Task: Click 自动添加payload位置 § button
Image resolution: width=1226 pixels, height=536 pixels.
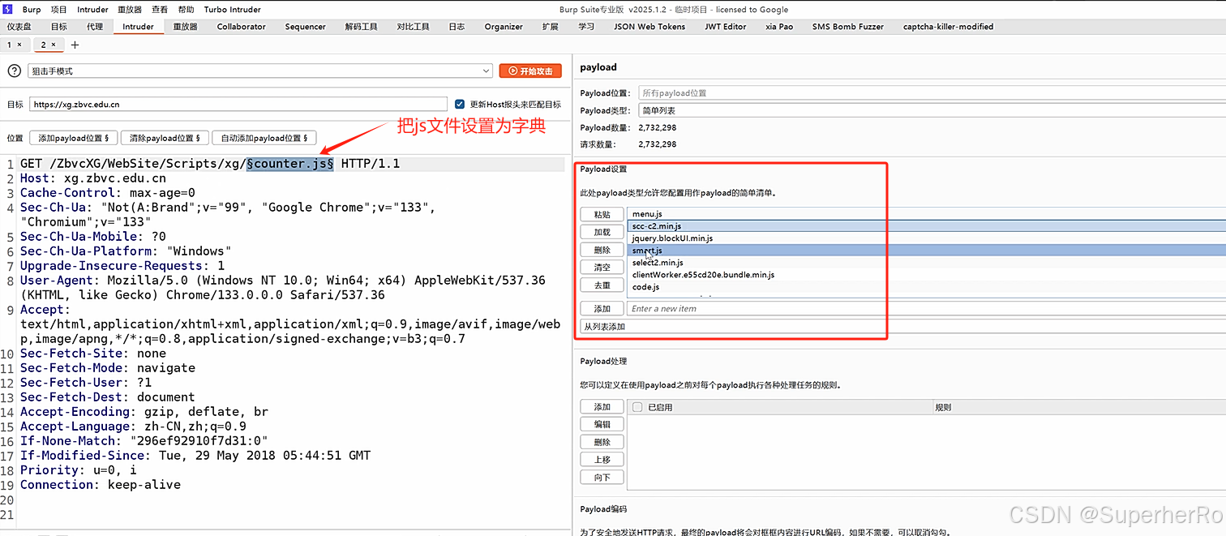Action: pos(264,138)
